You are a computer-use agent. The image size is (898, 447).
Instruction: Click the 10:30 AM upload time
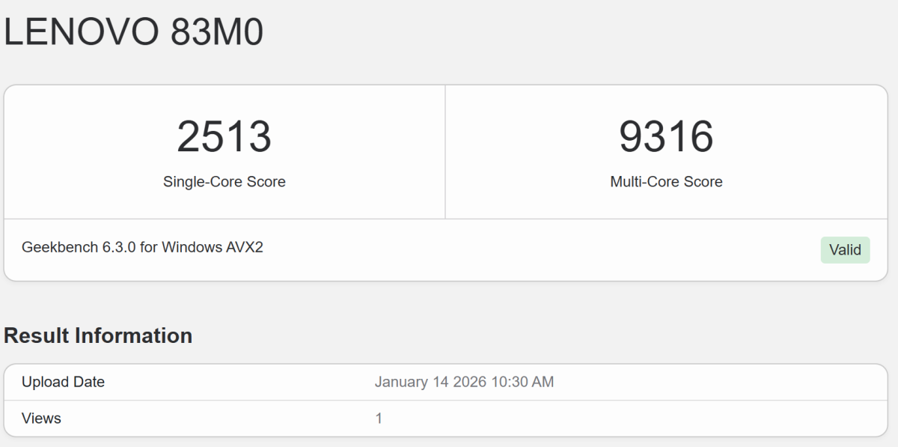pyautogui.click(x=522, y=383)
